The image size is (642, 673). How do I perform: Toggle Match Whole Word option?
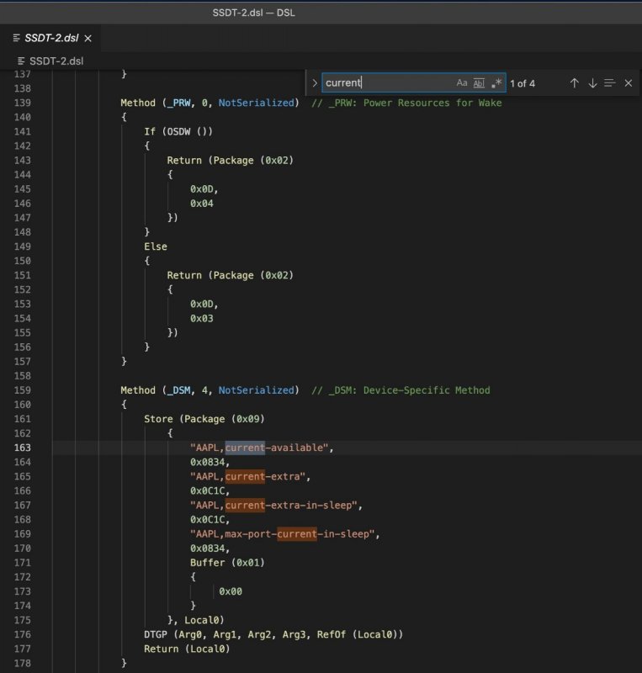pyautogui.click(x=479, y=83)
